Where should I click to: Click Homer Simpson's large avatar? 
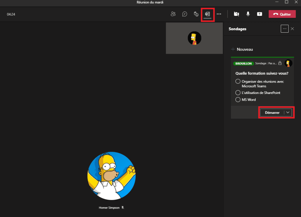point(111,176)
